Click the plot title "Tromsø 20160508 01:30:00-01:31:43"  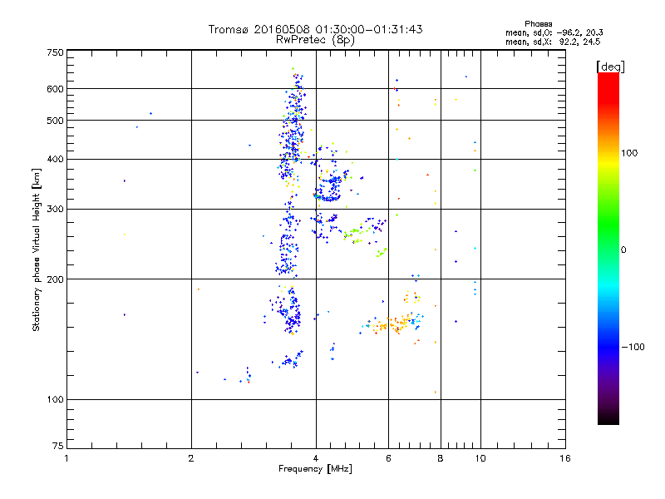[315, 29]
